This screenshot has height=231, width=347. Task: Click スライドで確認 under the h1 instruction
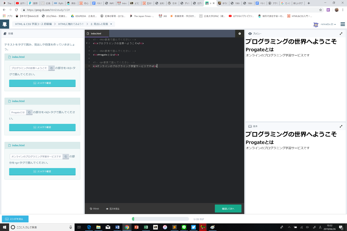point(42,83)
